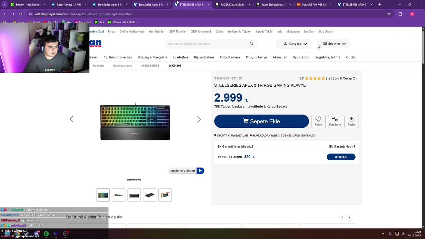Click Birlikte Al warranty button
425x239 pixels.
click(341, 157)
